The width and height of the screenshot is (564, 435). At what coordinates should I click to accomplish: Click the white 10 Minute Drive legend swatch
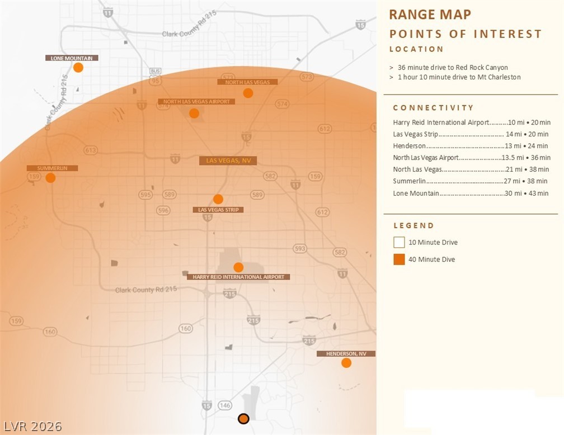tap(399, 242)
